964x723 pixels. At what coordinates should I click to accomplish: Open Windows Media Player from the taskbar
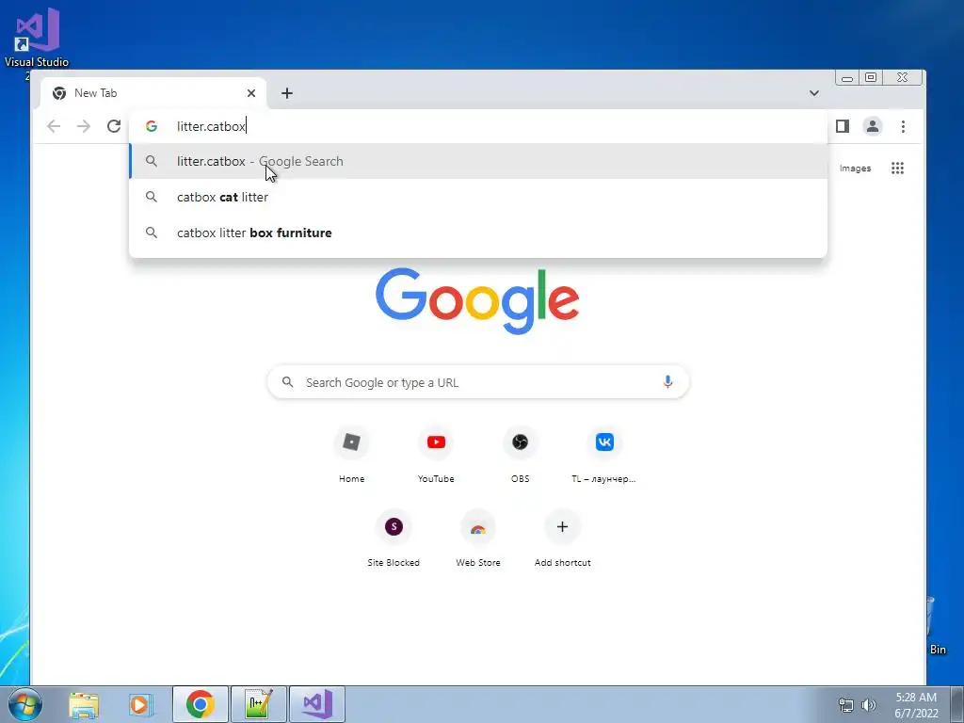pos(140,704)
